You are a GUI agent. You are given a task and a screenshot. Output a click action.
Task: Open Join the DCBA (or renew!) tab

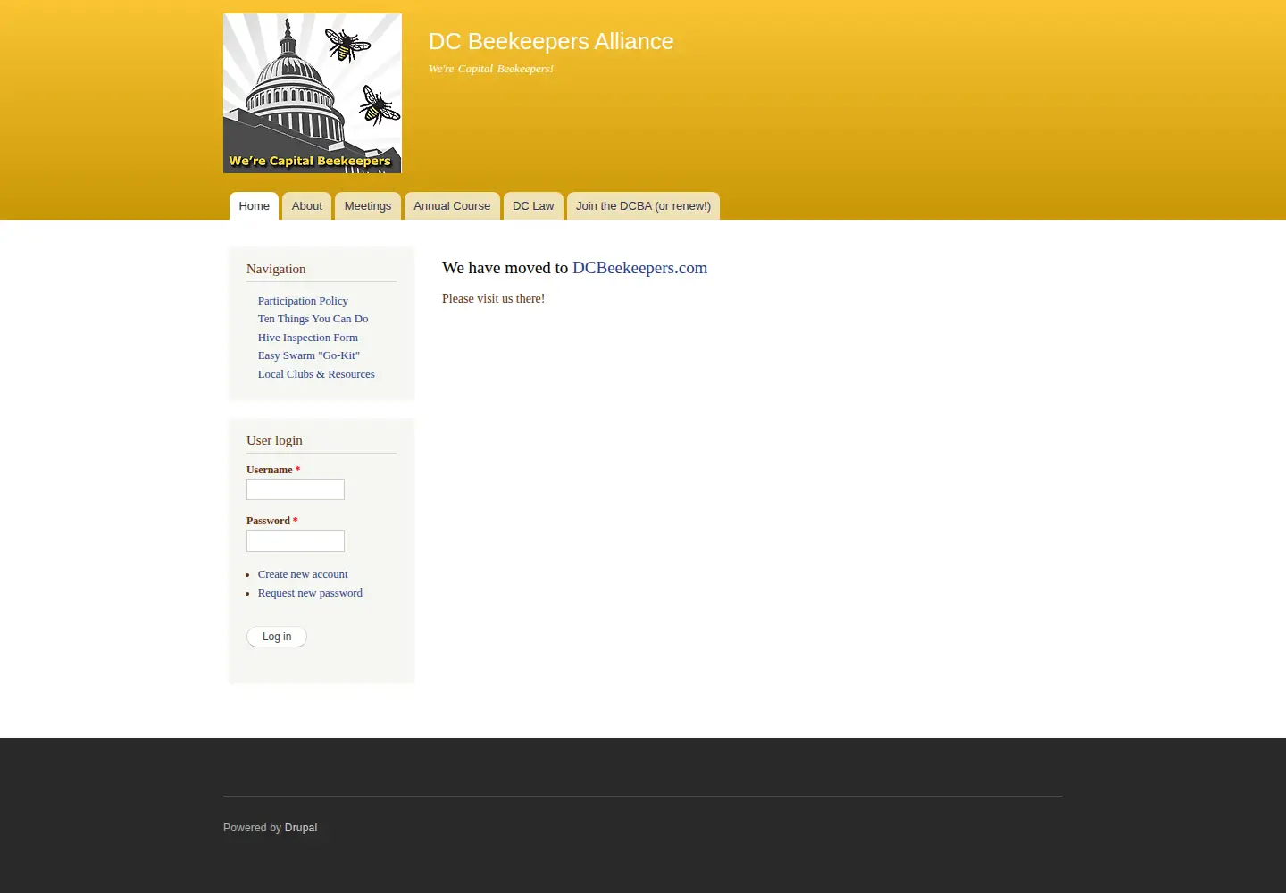(643, 206)
